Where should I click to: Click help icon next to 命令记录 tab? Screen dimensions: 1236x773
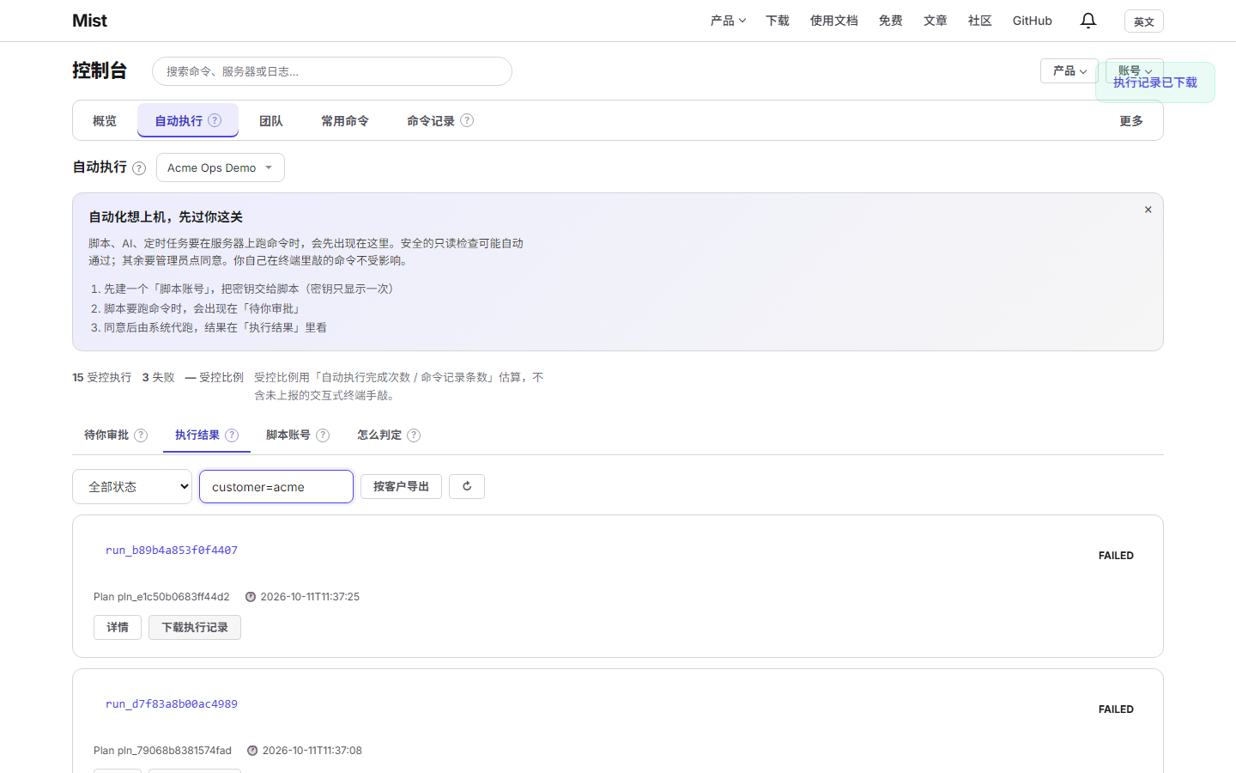pyautogui.click(x=467, y=120)
